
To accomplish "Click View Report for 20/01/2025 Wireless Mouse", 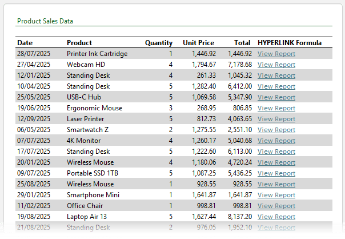I will [276, 162].
